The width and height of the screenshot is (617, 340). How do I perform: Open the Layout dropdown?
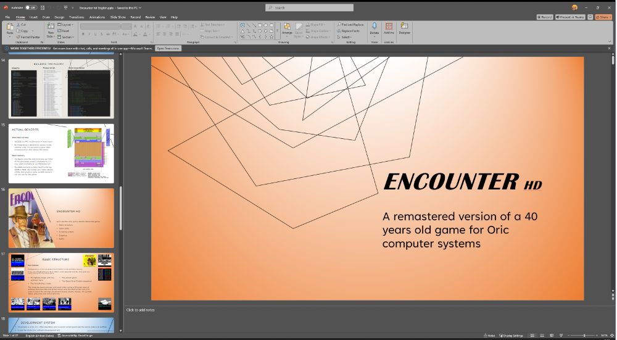click(65, 25)
